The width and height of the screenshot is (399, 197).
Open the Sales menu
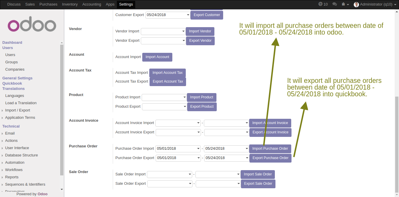30,4
